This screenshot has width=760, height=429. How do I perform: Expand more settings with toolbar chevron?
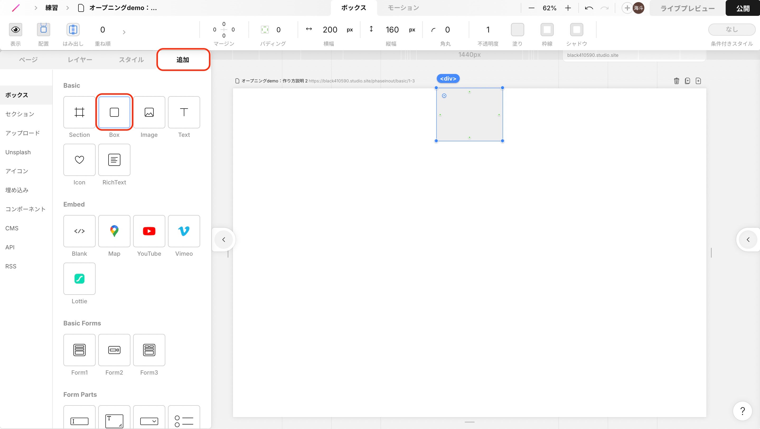pyautogui.click(x=124, y=32)
